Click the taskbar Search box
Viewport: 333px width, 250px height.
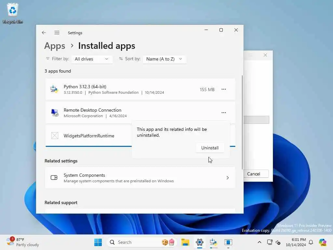(141, 242)
